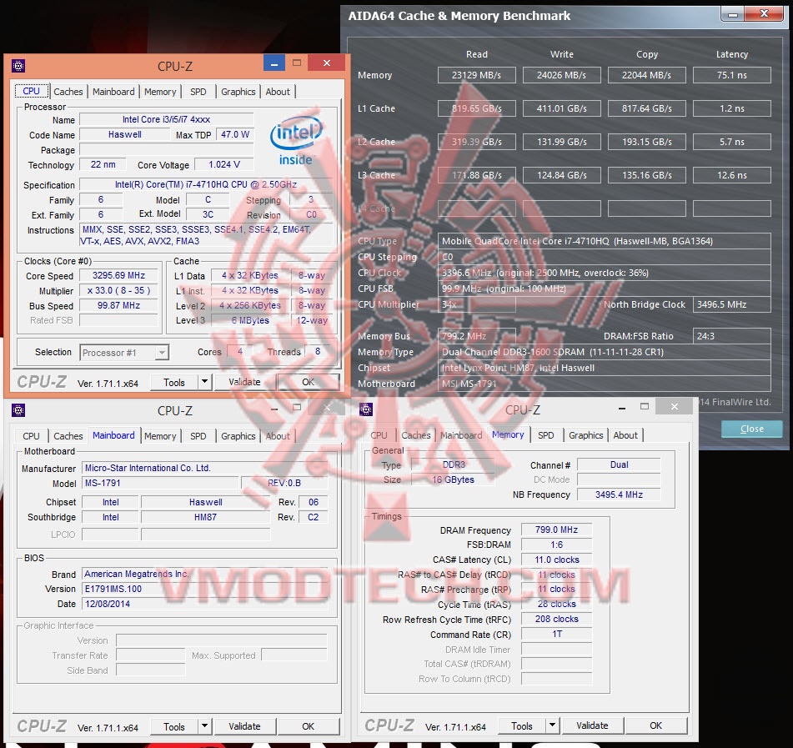The width and height of the screenshot is (793, 748).
Task: Click North Bridge Clock field 3496.5 MHz
Action: coord(732,304)
